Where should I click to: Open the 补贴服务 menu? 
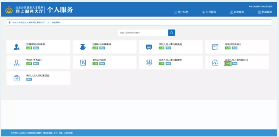tap(237, 12)
